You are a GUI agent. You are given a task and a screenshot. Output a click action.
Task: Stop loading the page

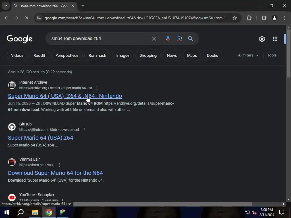click(x=26, y=18)
